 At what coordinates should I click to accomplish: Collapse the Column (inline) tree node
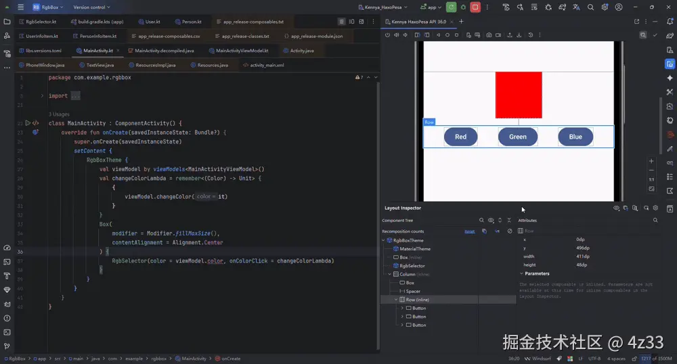pyautogui.click(x=389, y=274)
